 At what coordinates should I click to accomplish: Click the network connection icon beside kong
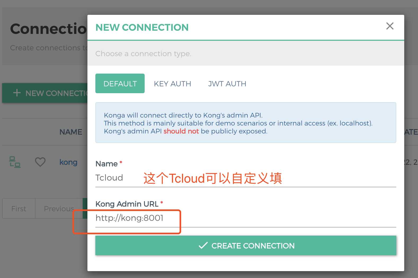coord(15,162)
